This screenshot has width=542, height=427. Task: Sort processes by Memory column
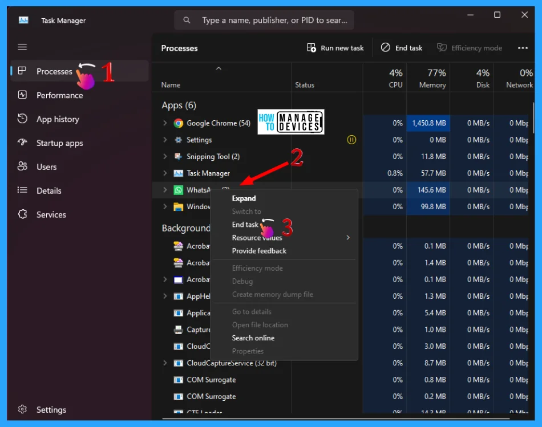428,78
